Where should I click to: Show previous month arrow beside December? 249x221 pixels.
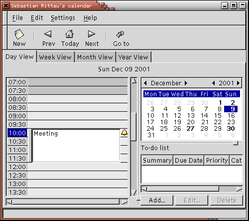tap(145, 83)
